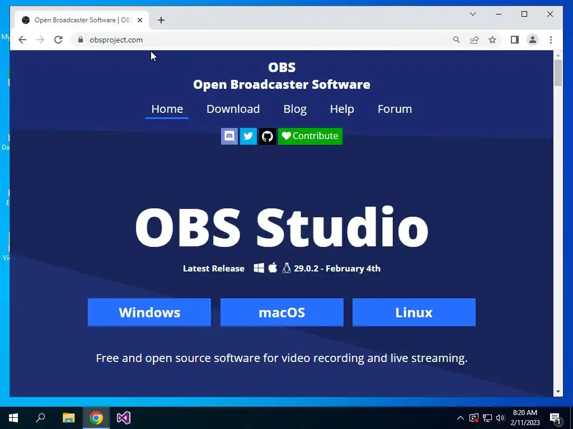The image size is (573, 429).
Task: Switch to Chrome in the taskbar
Action: [96, 418]
